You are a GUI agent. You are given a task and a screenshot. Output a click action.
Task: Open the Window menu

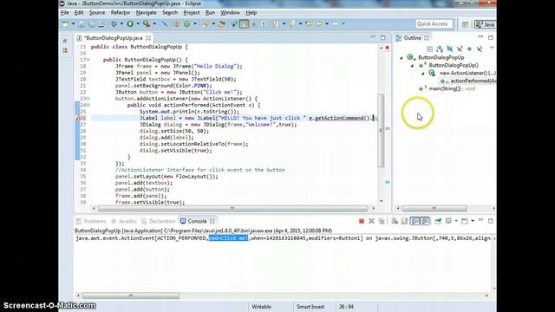(230, 12)
